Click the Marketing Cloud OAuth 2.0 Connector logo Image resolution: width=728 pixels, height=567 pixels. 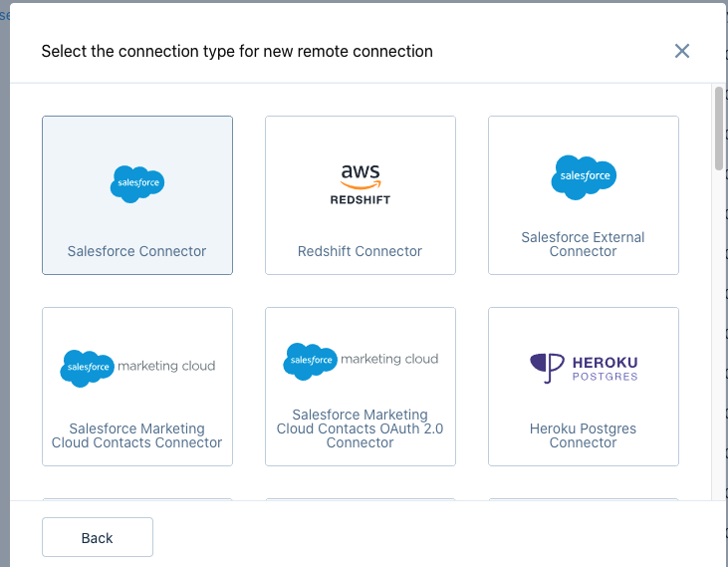pos(361,360)
